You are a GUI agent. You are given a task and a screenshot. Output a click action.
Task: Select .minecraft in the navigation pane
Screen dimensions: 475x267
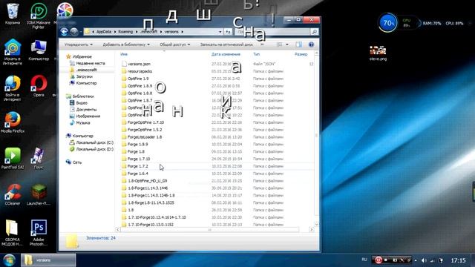coord(83,70)
